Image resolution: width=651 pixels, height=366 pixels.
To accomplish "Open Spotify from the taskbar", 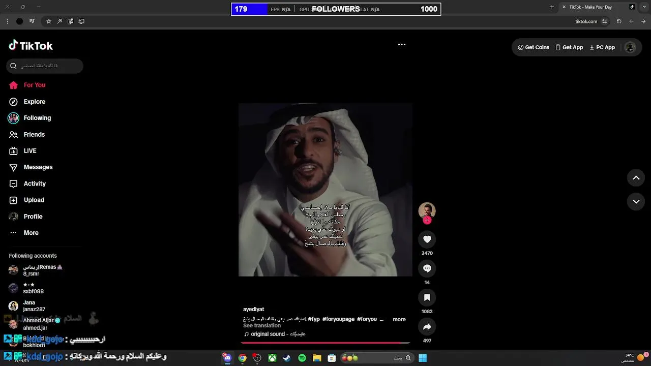I will (302, 358).
